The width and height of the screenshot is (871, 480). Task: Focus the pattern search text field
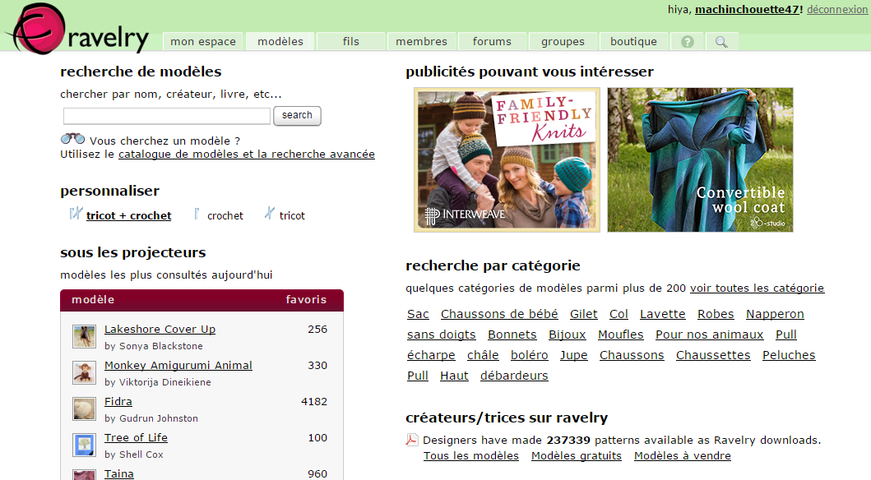[167, 116]
